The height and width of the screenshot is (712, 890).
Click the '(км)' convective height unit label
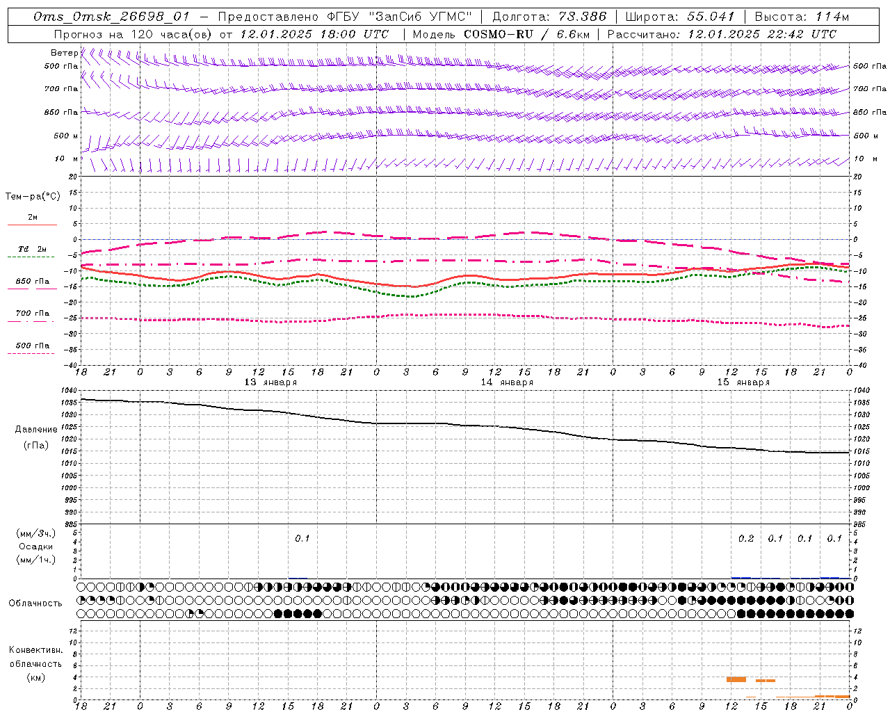pos(36,678)
